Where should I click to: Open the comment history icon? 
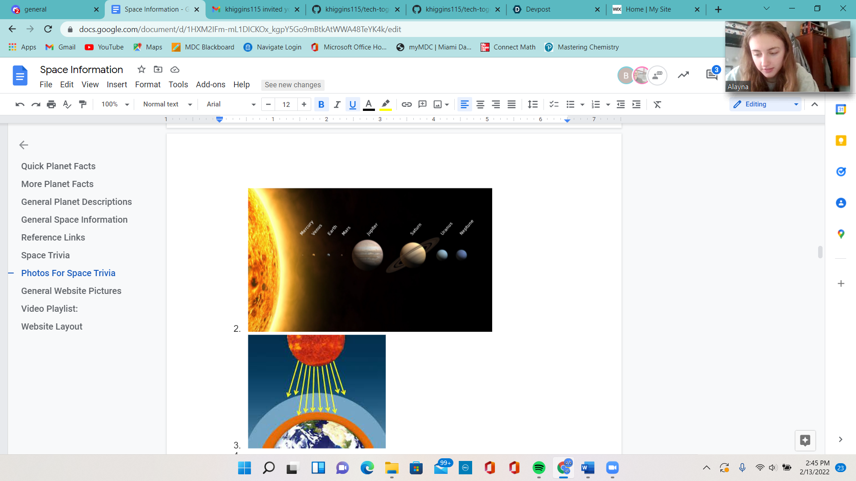(x=712, y=75)
